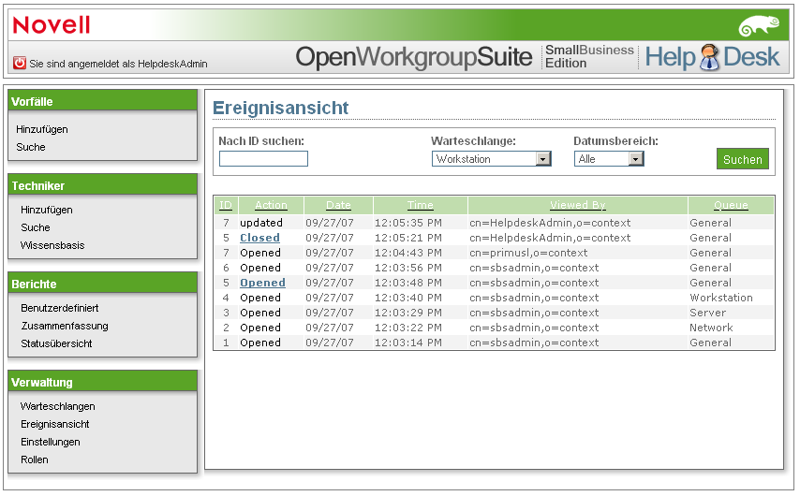Screen dimensions: 800x496
Task: Click the time 12:03:56 PM
Action: coord(408,268)
